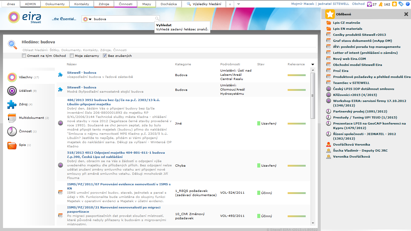Open the search scope dropdown arrow
The width and height of the screenshot is (411, 231).
[90, 19]
